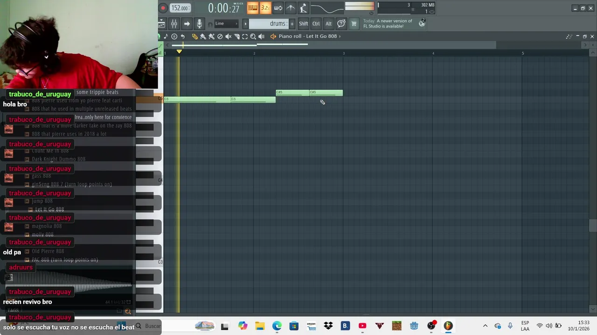Select the Paint brush tool
The width and height of the screenshot is (597, 335).
point(203,36)
